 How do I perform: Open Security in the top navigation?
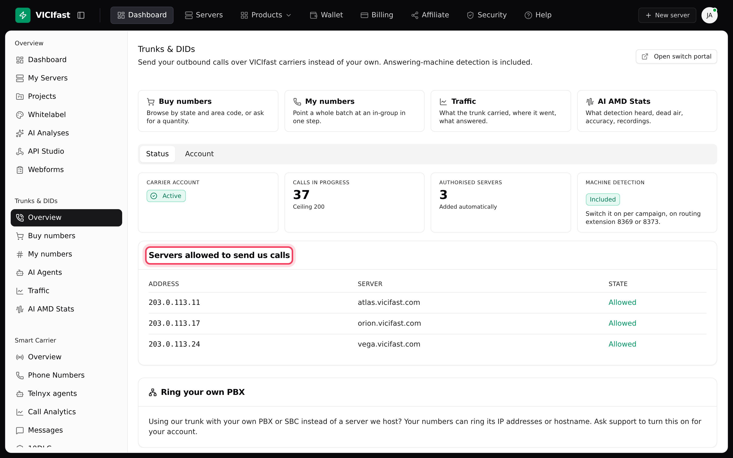[486, 15]
